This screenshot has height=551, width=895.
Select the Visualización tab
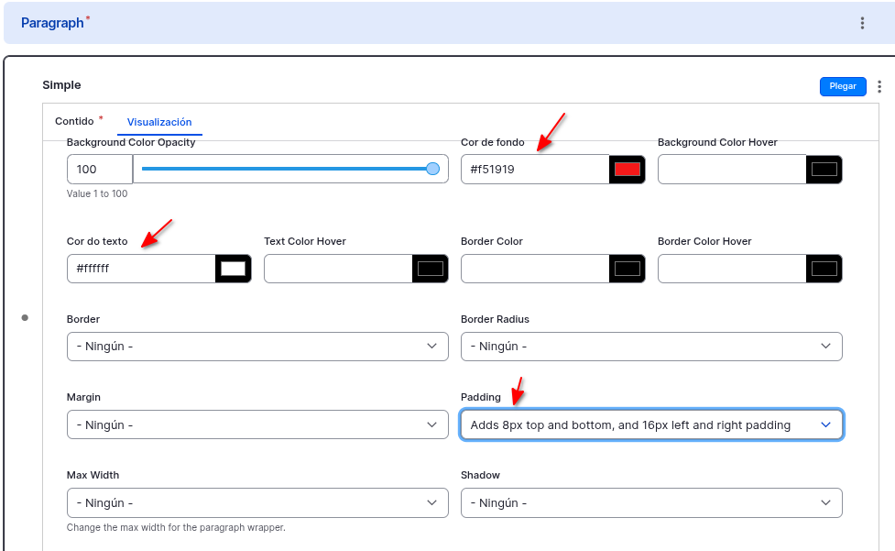pyautogui.click(x=159, y=122)
